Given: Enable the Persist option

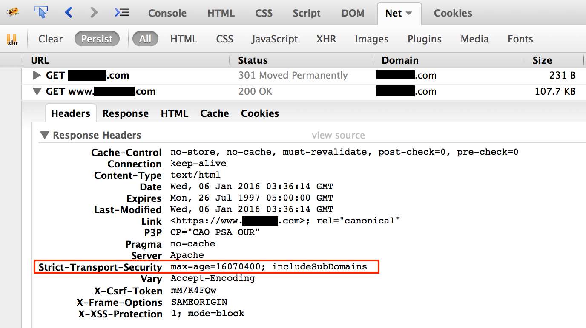Looking at the screenshot, I should pos(97,39).
